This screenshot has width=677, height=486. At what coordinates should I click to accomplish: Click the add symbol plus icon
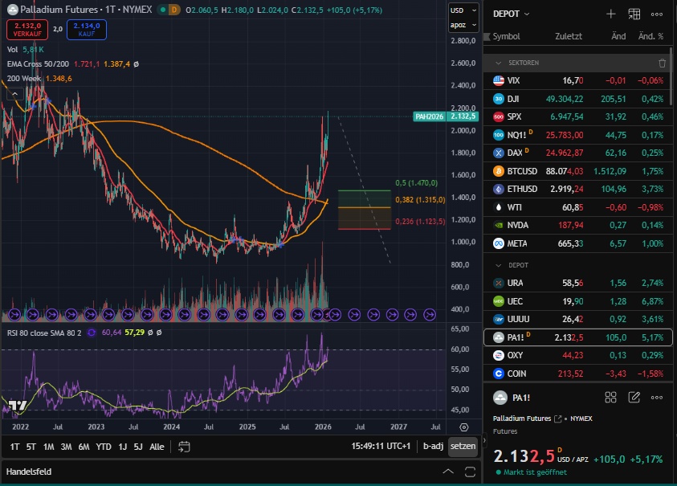[610, 14]
